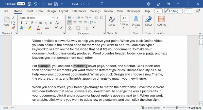
Task: Click the Paste clipboard icon
Action: click(x=7, y=19)
